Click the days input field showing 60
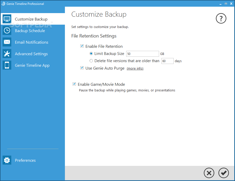 coord(168,61)
